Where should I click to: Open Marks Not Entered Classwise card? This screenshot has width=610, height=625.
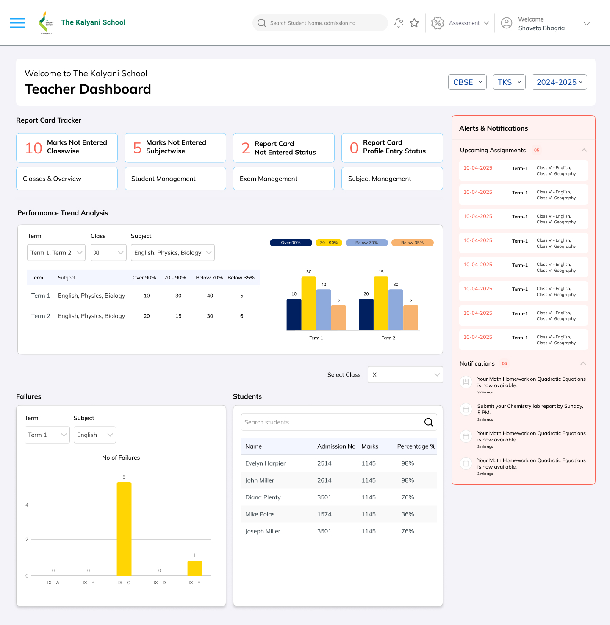[67, 148]
